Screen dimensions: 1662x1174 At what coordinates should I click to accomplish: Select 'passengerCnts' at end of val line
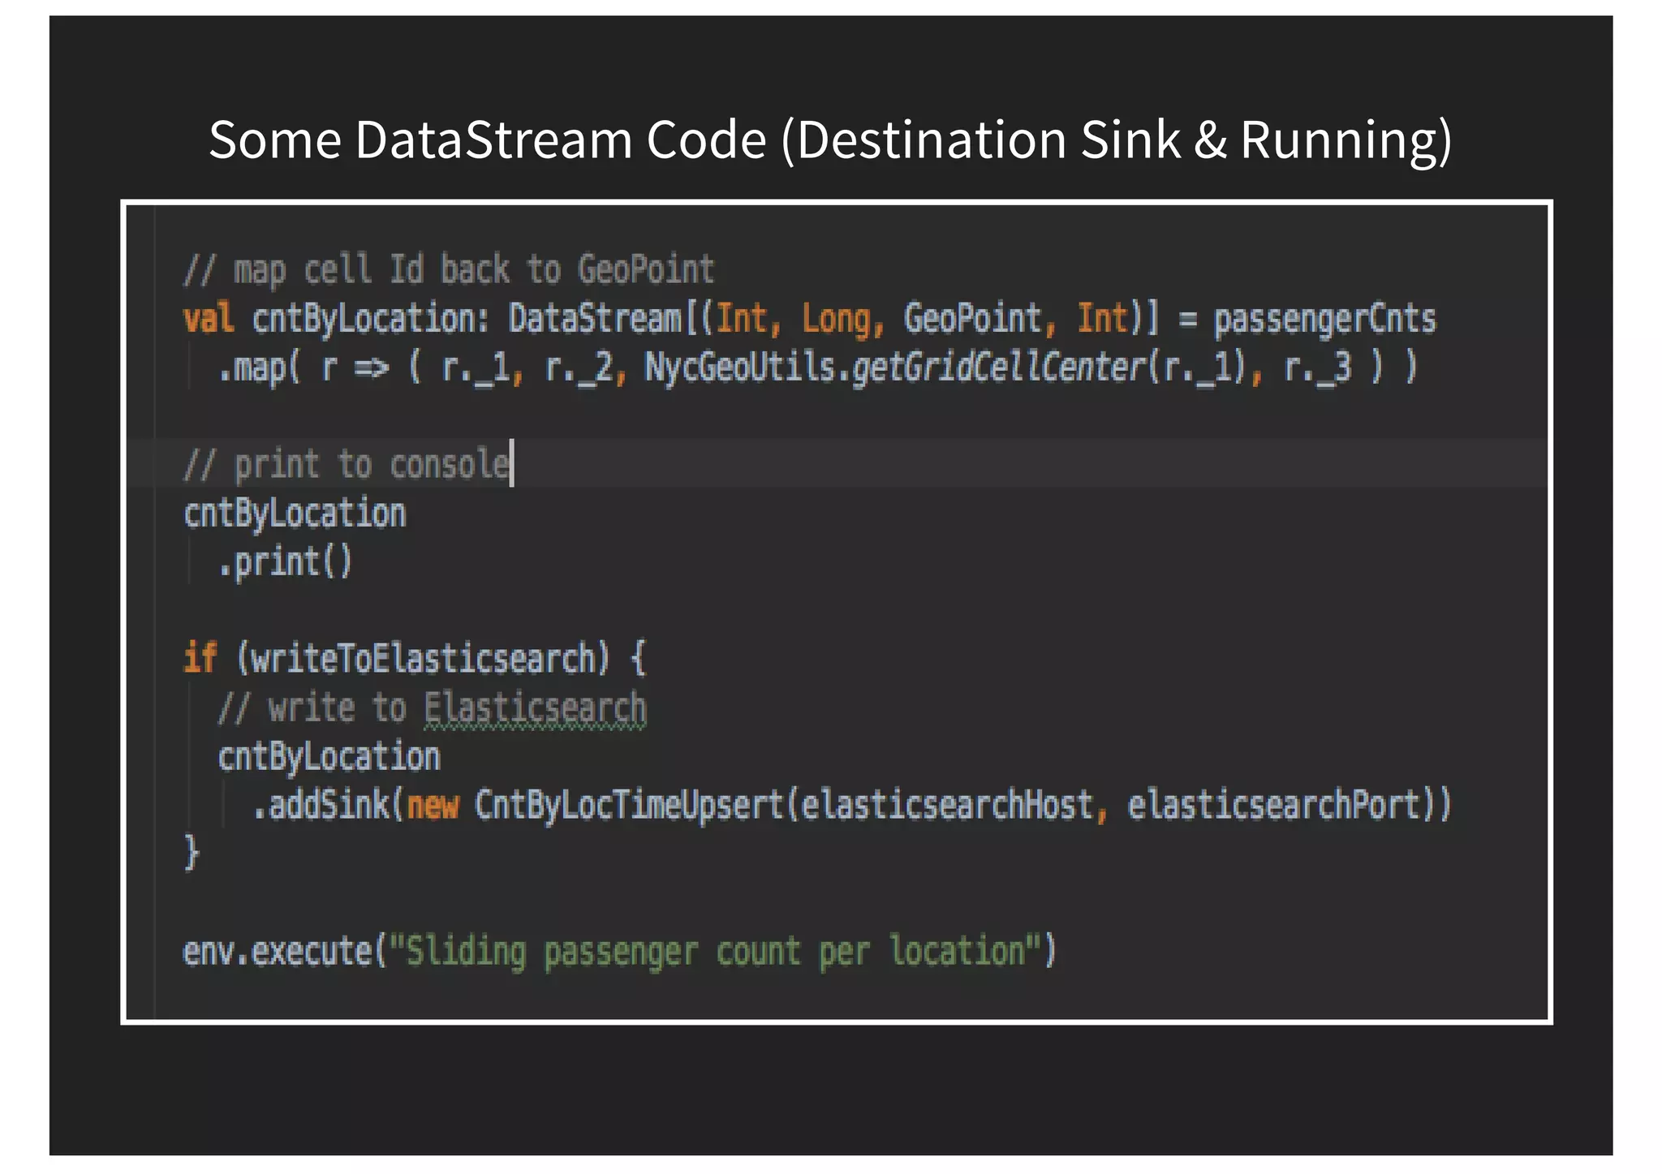tap(1324, 320)
